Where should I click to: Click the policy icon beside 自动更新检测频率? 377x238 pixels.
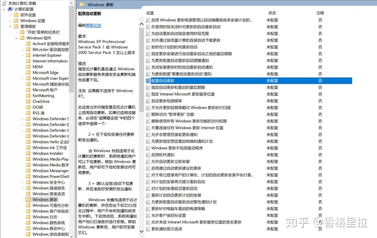point(148,101)
